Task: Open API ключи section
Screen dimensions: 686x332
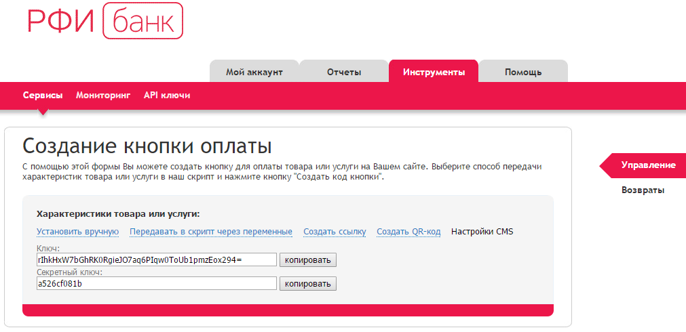Action: [167, 96]
